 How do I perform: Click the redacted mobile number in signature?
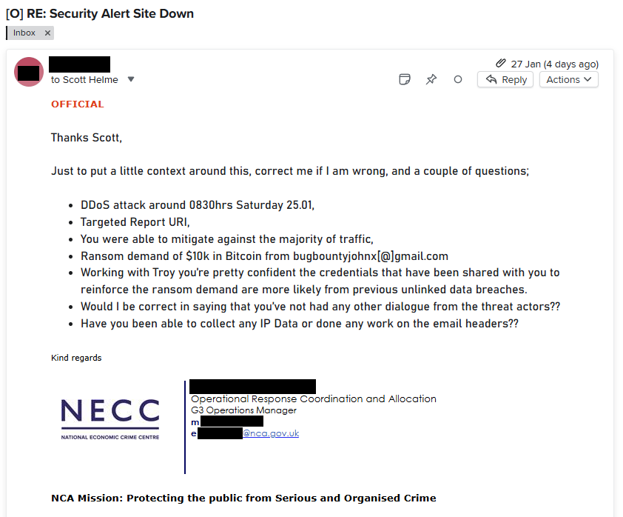[x=232, y=421]
